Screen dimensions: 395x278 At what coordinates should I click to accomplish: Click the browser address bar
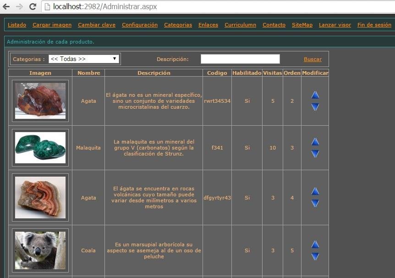point(137,7)
